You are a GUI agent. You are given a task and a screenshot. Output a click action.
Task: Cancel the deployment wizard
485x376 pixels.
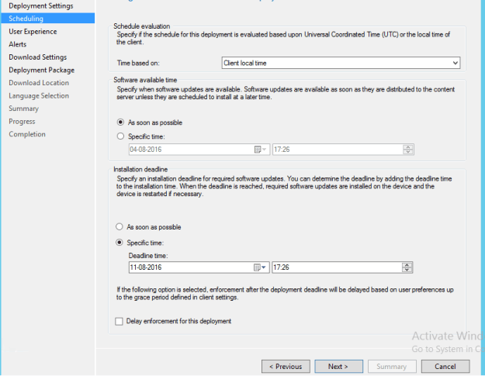pos(445,367)
